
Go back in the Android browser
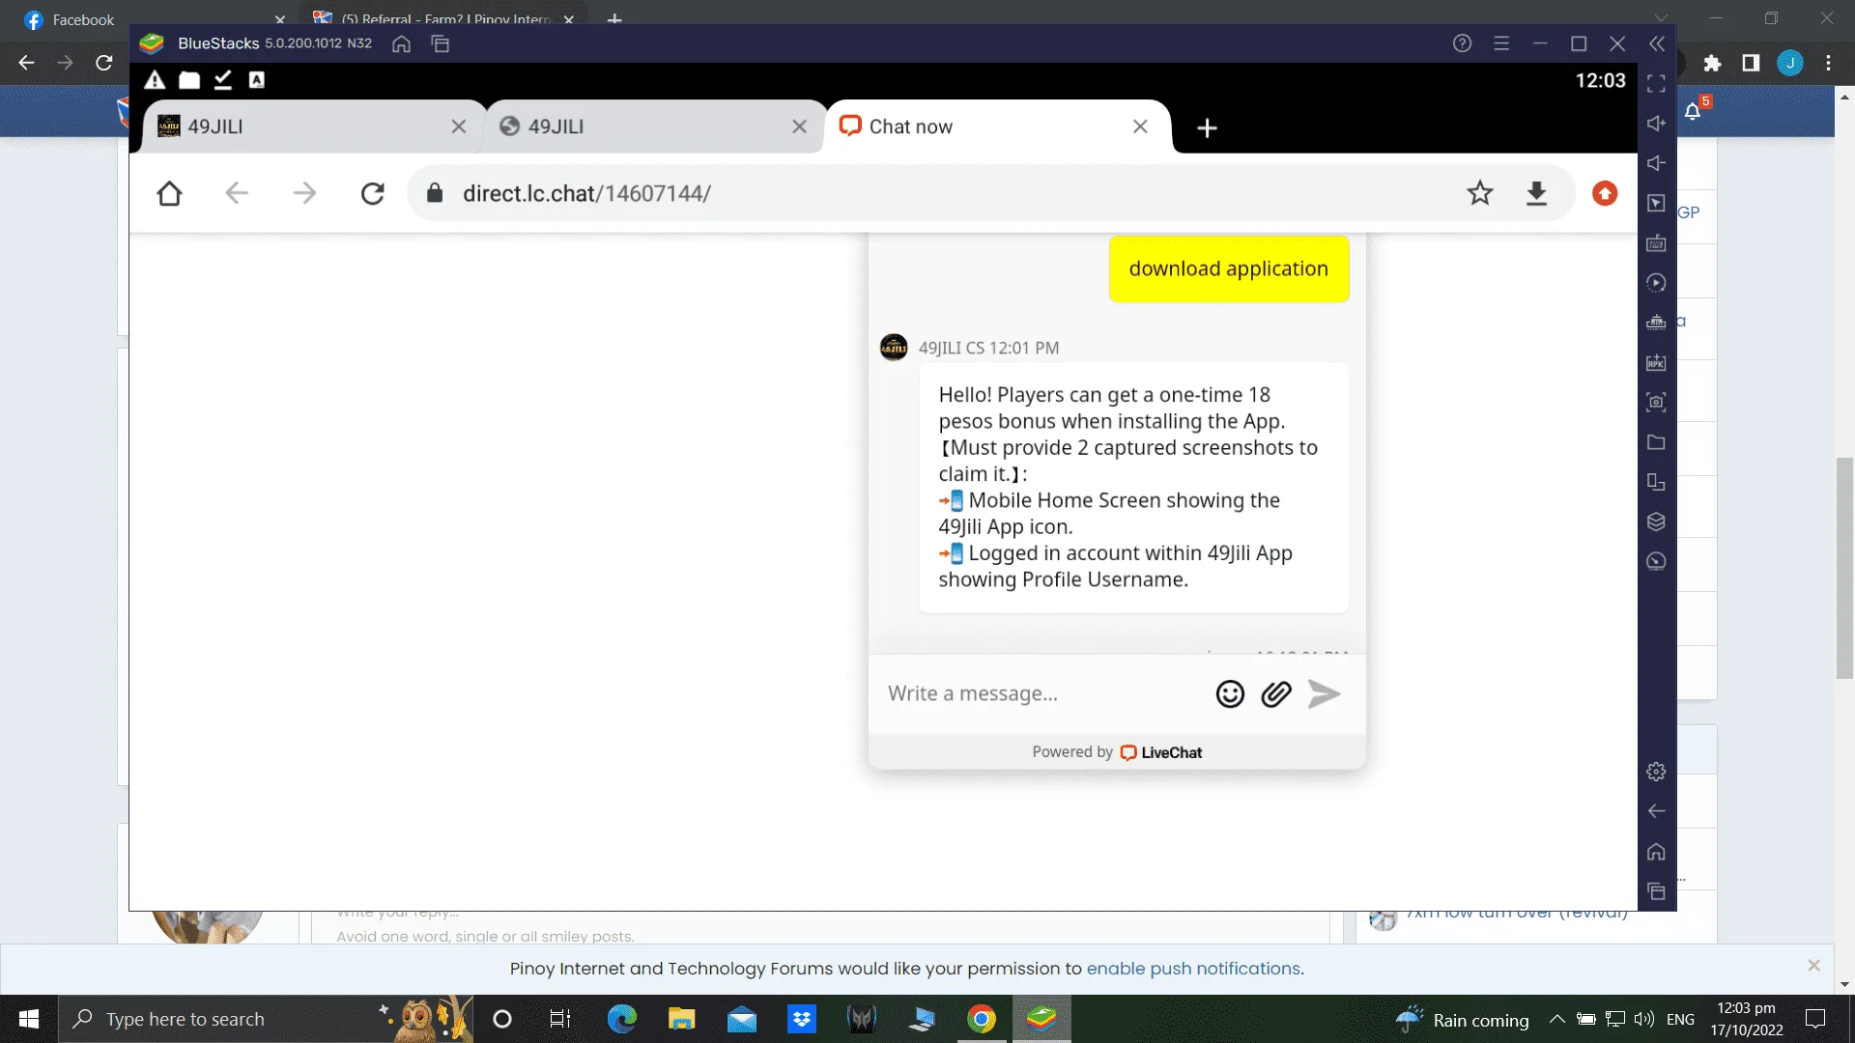pyautogui.click(x=237, y=193)
